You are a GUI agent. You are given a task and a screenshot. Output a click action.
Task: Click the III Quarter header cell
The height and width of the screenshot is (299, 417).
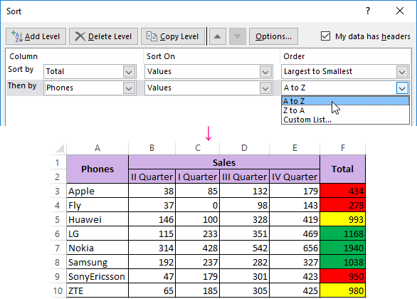coord(244,177)
